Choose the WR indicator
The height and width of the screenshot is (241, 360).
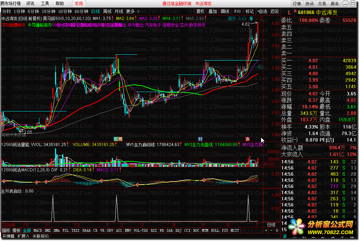[x=162, y=230]
